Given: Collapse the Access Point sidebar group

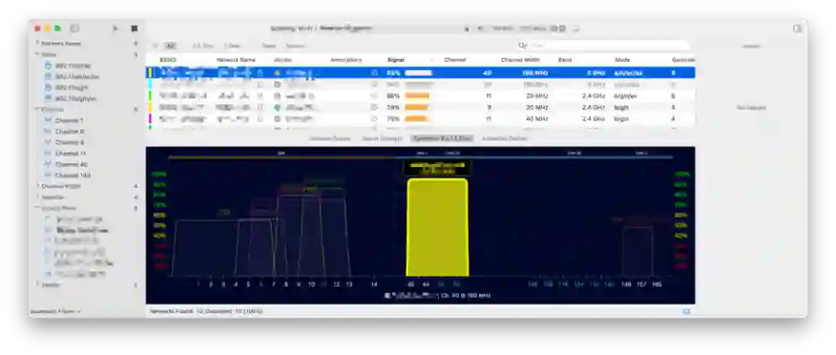Looking at the screenshot, I should (37, 208).
